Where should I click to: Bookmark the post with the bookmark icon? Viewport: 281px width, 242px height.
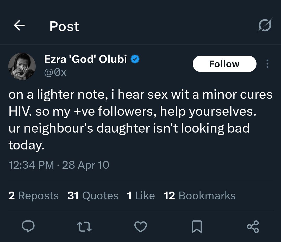(x=197, y=227)
